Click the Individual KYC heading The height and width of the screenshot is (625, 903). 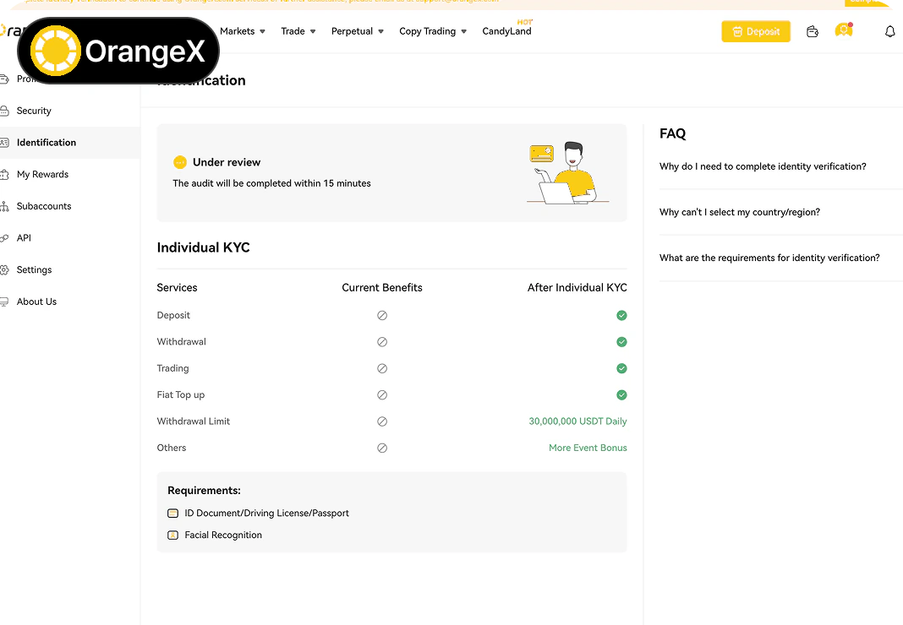203,247
